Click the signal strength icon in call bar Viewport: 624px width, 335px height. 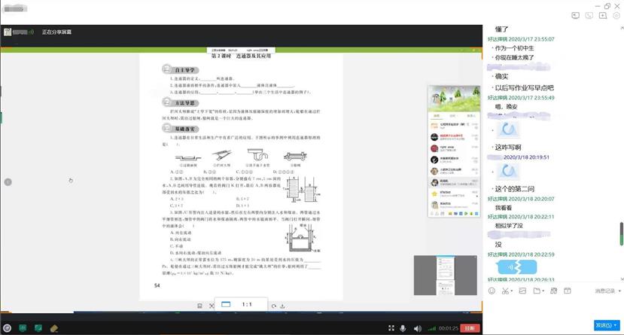click(431, 328)
